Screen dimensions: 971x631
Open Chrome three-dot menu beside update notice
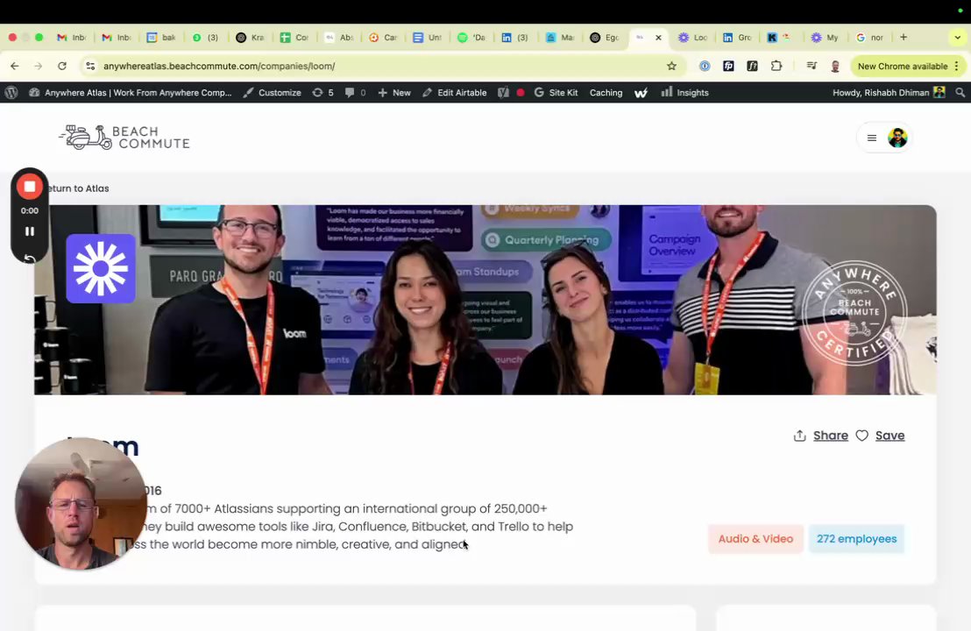[957, 66]
